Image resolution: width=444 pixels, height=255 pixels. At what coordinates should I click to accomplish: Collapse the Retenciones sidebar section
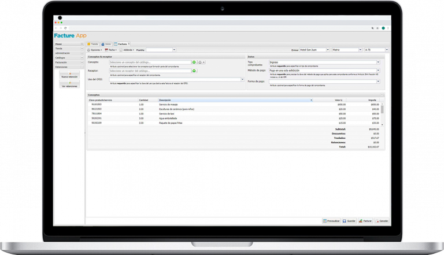83,68
